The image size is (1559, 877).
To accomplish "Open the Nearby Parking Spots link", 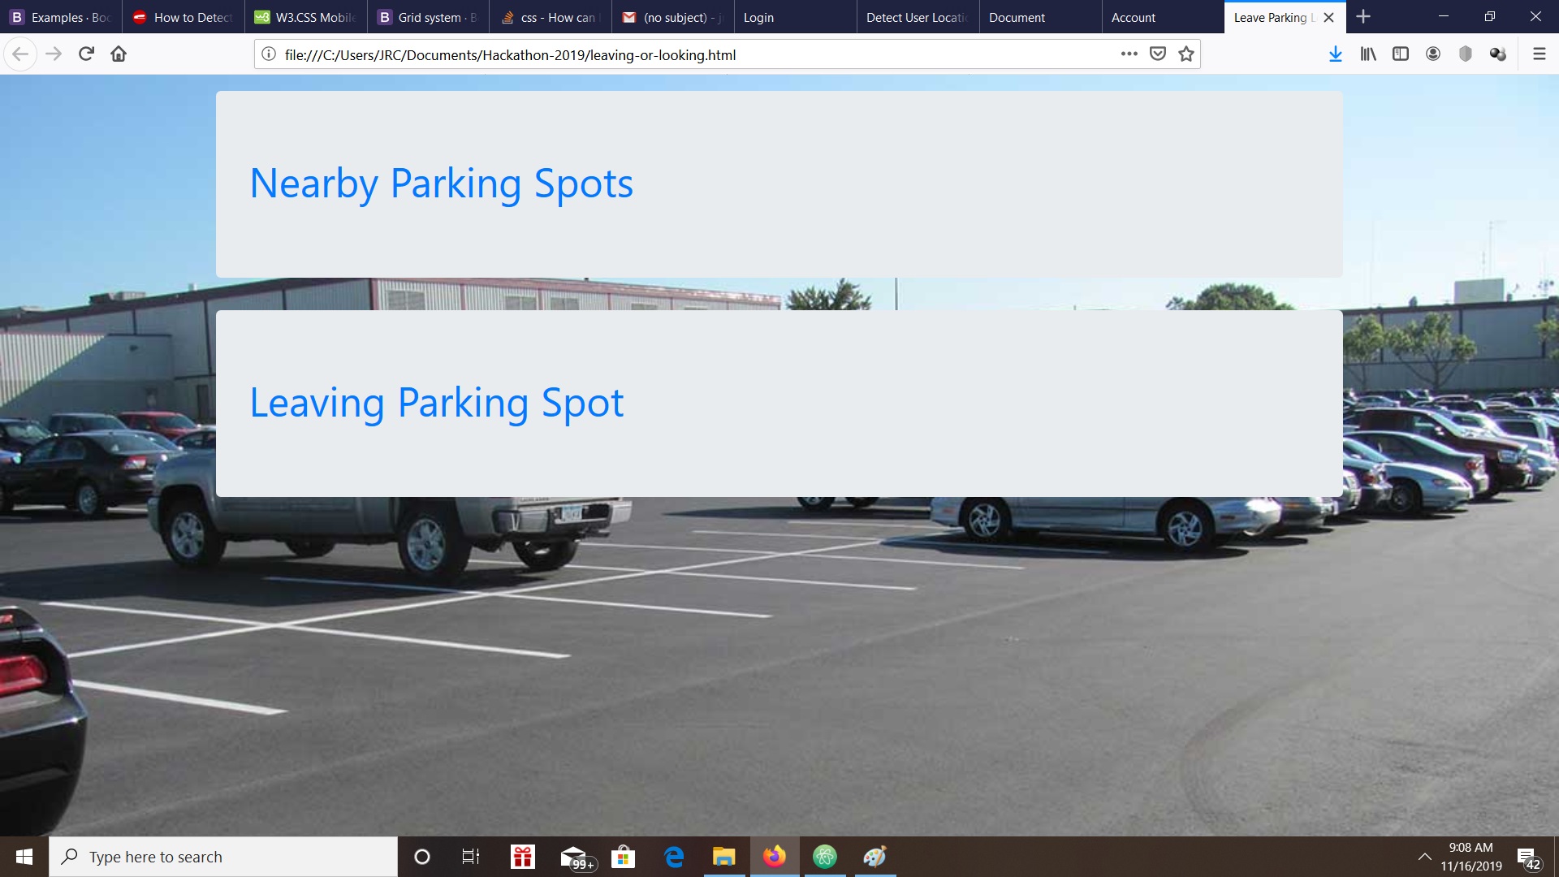I will (441, 184).
